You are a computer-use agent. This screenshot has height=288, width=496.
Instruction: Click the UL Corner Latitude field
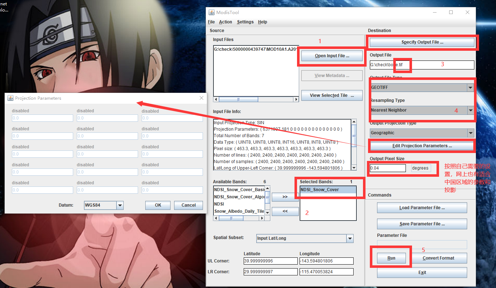click(270, 261)
